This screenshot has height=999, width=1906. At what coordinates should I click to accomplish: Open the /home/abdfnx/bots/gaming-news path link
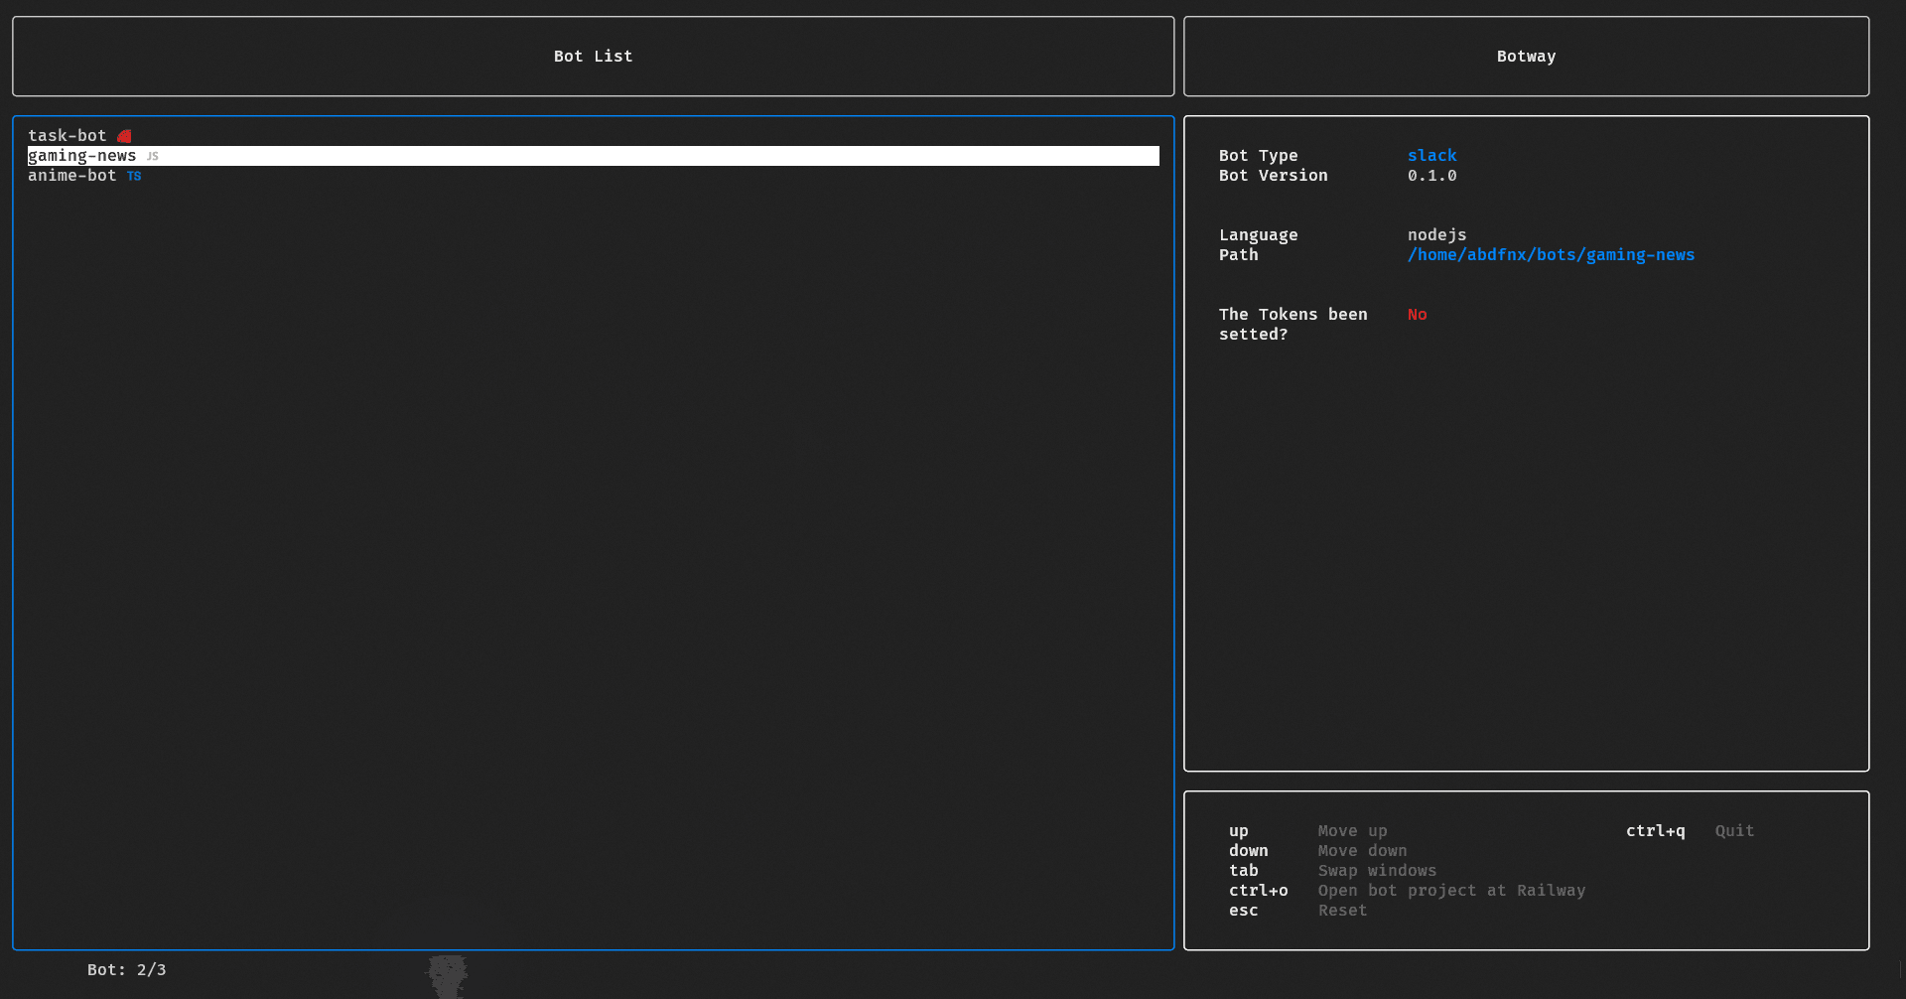coord(1551,255)
